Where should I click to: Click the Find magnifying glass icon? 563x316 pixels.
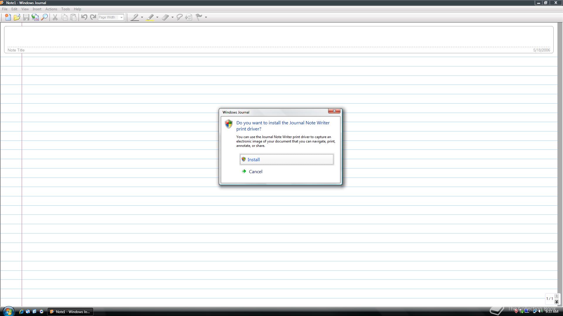click(x=44, y=17)
